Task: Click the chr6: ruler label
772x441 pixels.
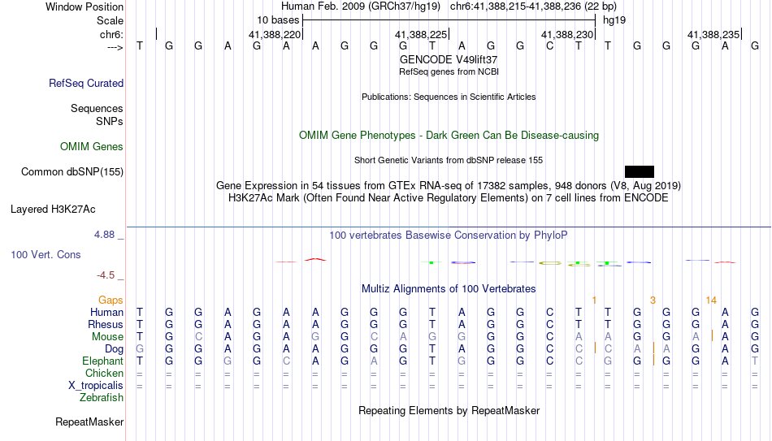Action: [111, 34]
